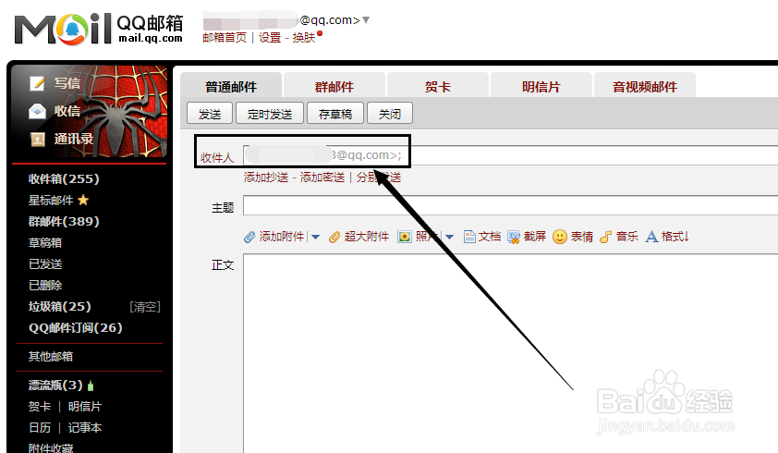Screen dimensions: 778x453
Task: Click the 收件人 recipient label
Action: (x=217, y=157)
